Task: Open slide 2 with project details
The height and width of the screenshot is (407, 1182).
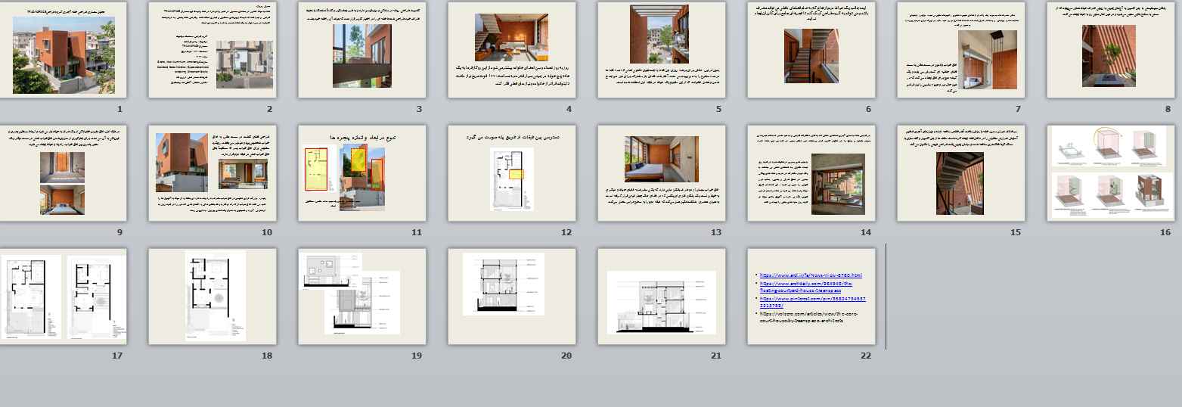Action: (213, 50)
